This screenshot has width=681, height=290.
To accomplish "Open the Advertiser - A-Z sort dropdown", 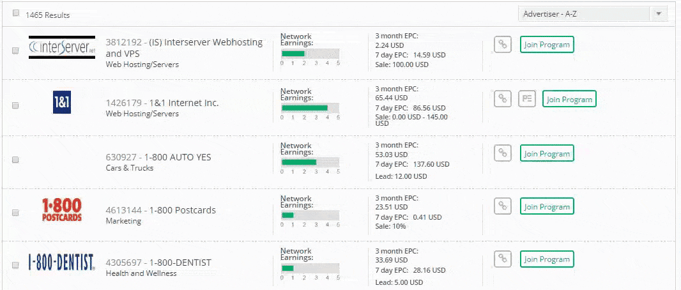I will (x=593, y=14).
